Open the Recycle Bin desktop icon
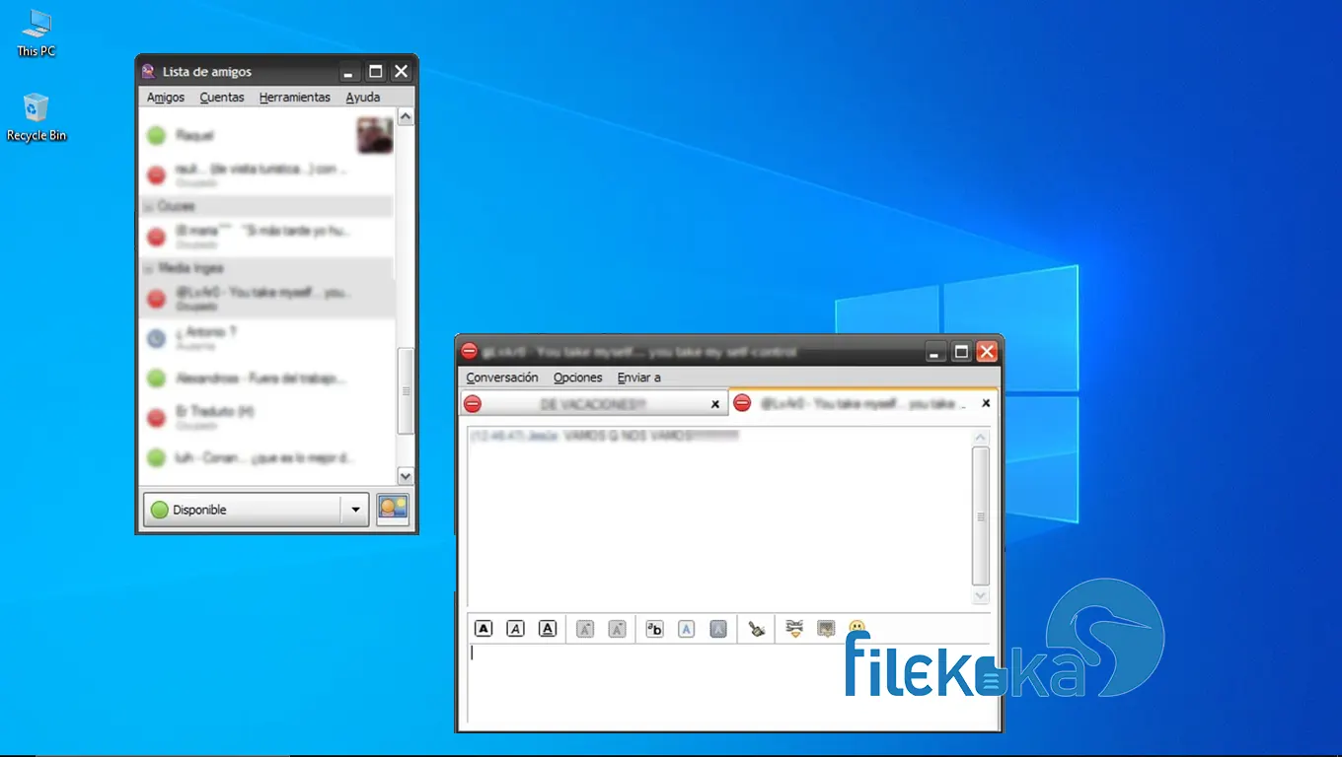The height and width of the screenshot is (757, 1342). click(x=37, y=116)
